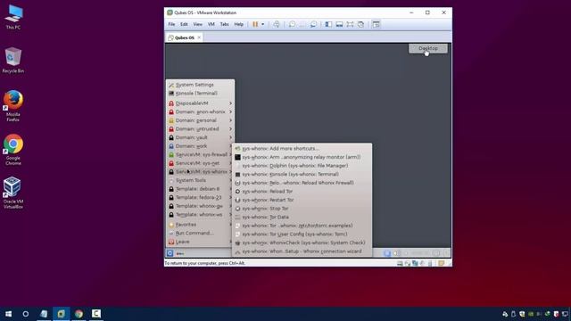Click the console view icon in VMware toolbar

point(376,24)
